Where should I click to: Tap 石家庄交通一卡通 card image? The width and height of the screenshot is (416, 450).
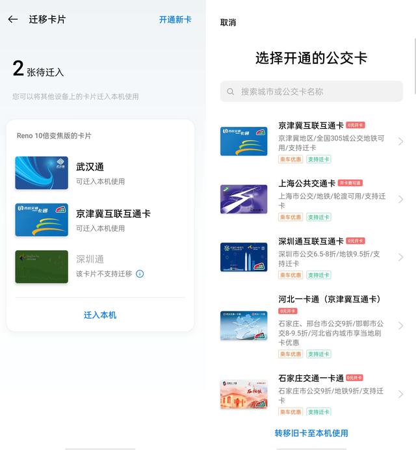coord(244,394)
